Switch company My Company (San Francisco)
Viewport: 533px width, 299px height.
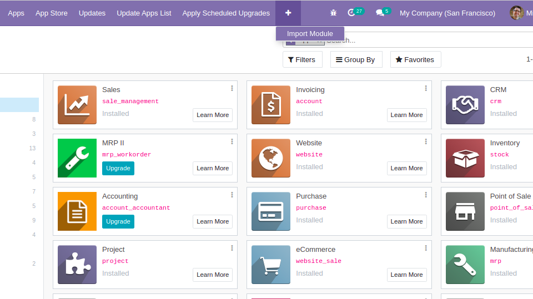coord(447,13)
